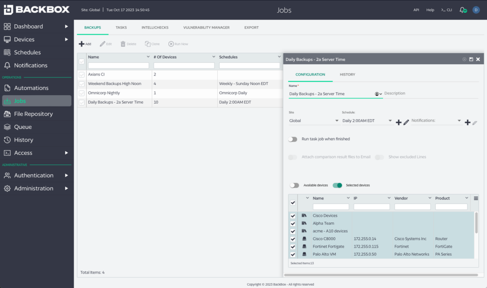Image resolution: width=487 pixels, height=288 pixels.
Task: Add a new schedule with the plus icon
Action: click(x=399, y=122)
